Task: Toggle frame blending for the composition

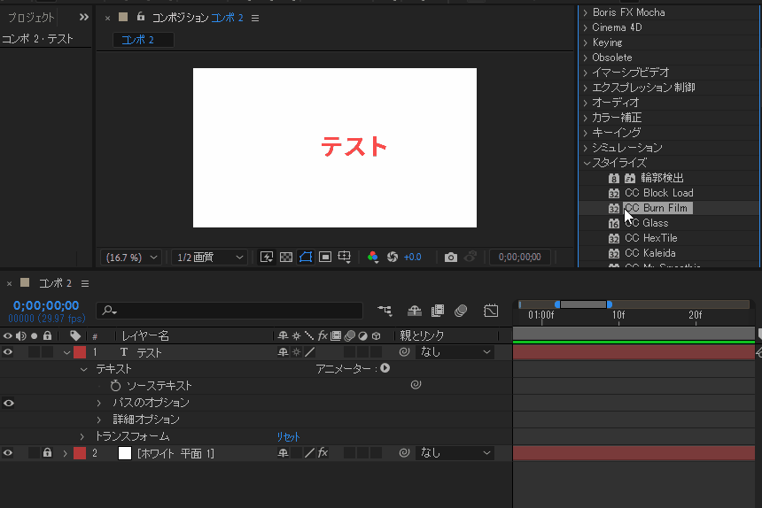Action: pyautogui.click(x=438, y=311)
